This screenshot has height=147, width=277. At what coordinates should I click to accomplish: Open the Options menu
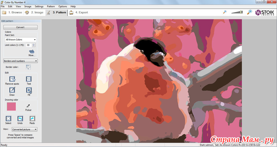click(63, 6)
